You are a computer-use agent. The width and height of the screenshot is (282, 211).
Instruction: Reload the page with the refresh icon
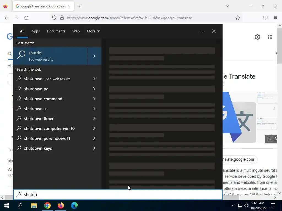[26, 18]
